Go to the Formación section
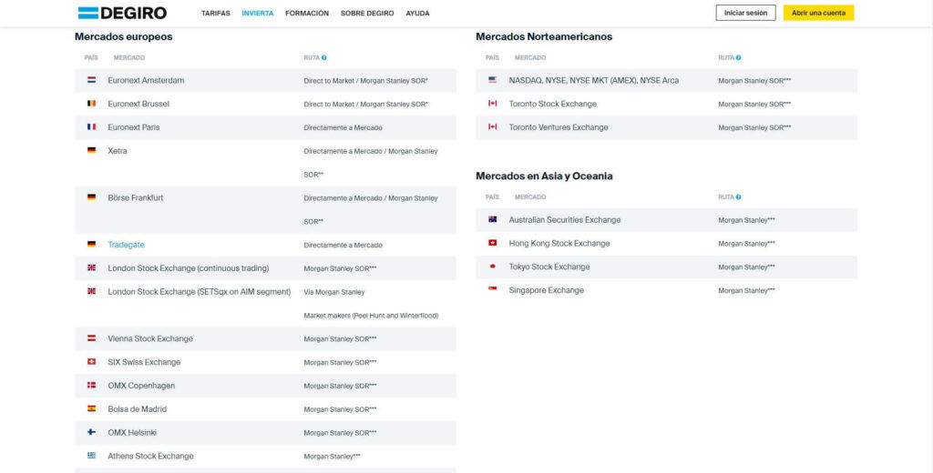Image resolution: width=933 pixels, height=473 pixels. (x=307, y=14)
